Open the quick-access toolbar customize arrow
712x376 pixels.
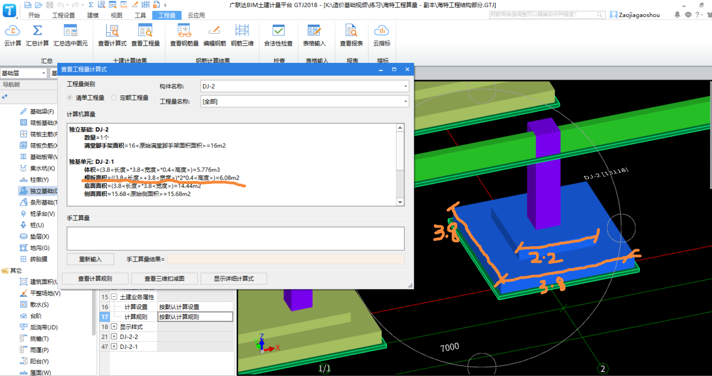tap(165, 5)
